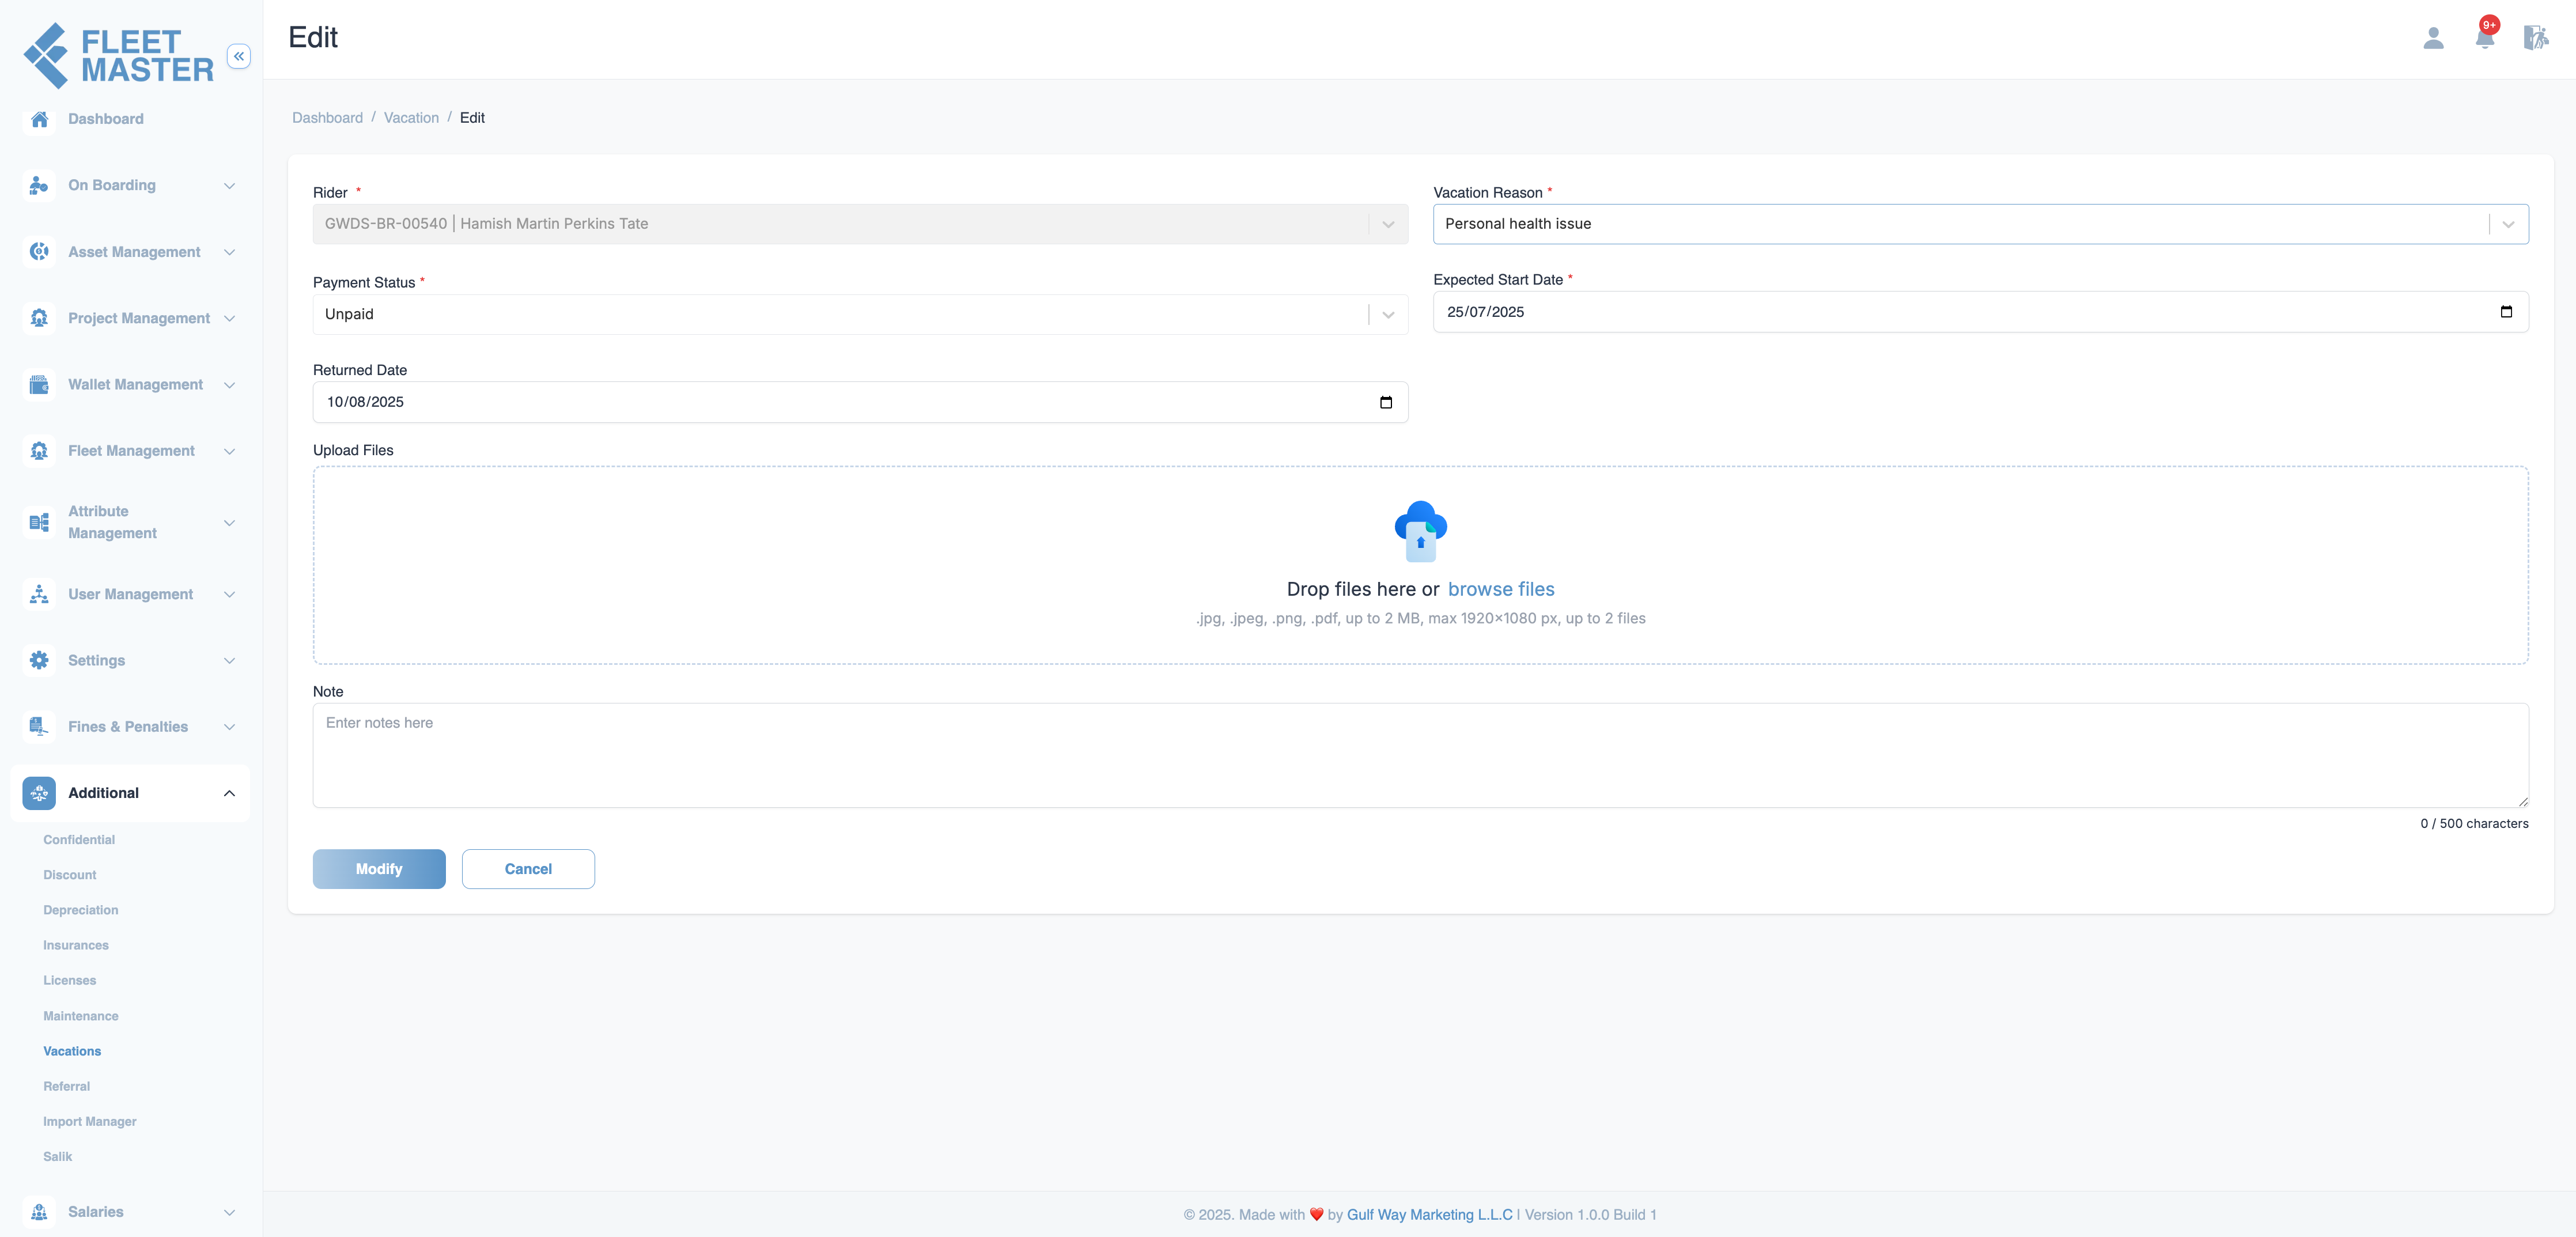
Task: Click the Project Management sidebar icon
Action: click(x=39, y=318)
